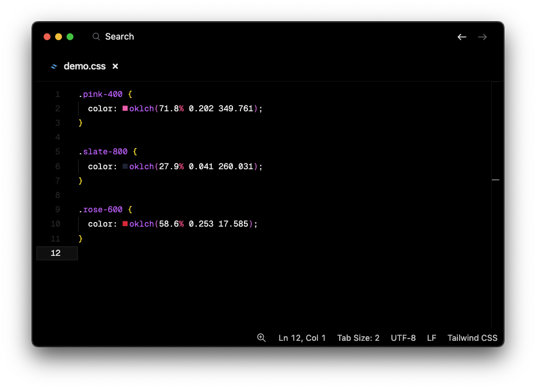Select the red rose color swatch on line 10

tap(125, 224)
